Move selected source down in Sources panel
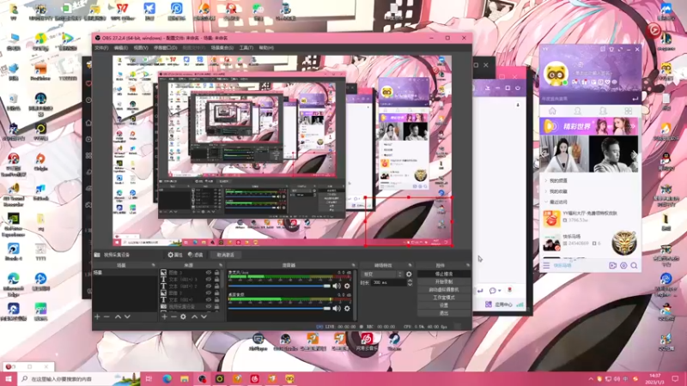 click(x=204, y=317)
